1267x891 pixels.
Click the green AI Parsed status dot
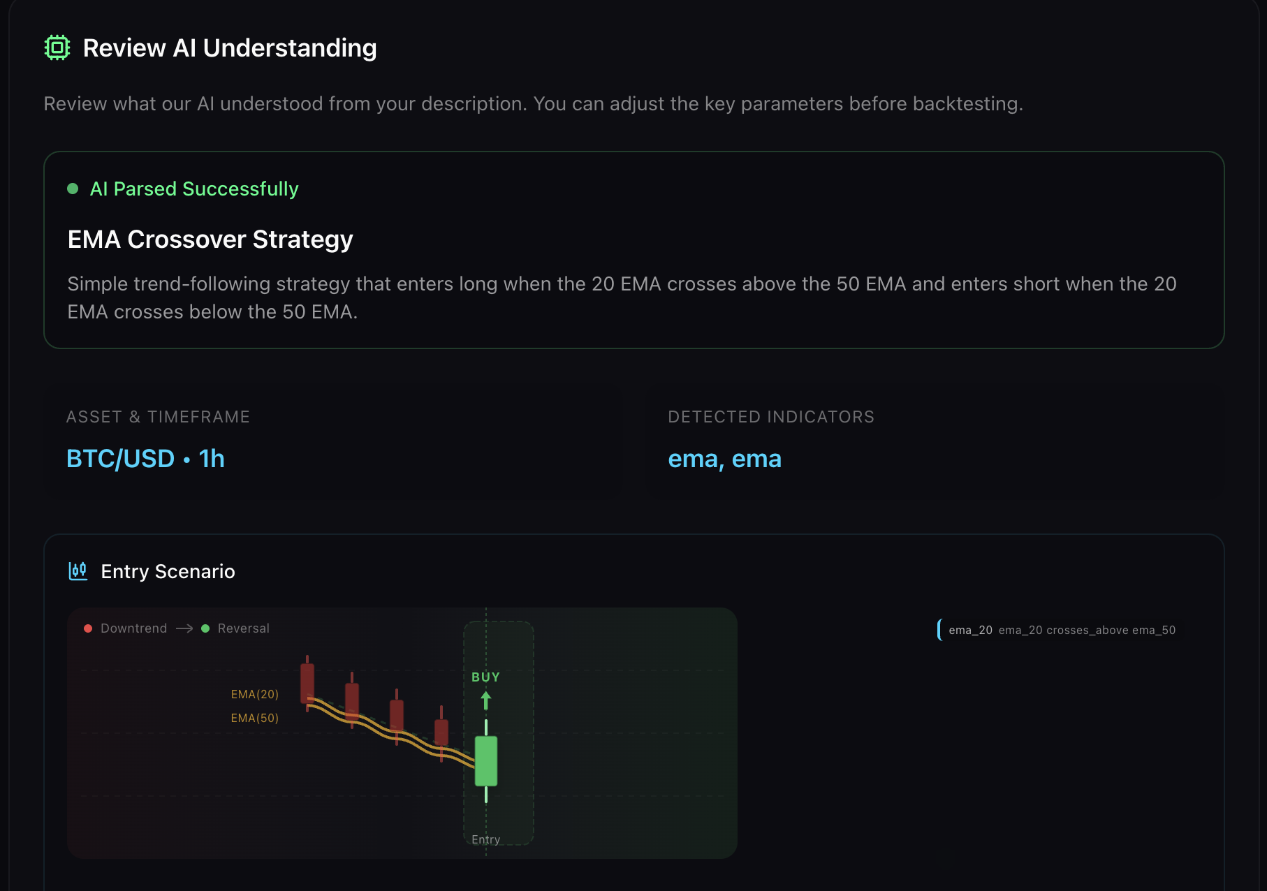(73, 189)
